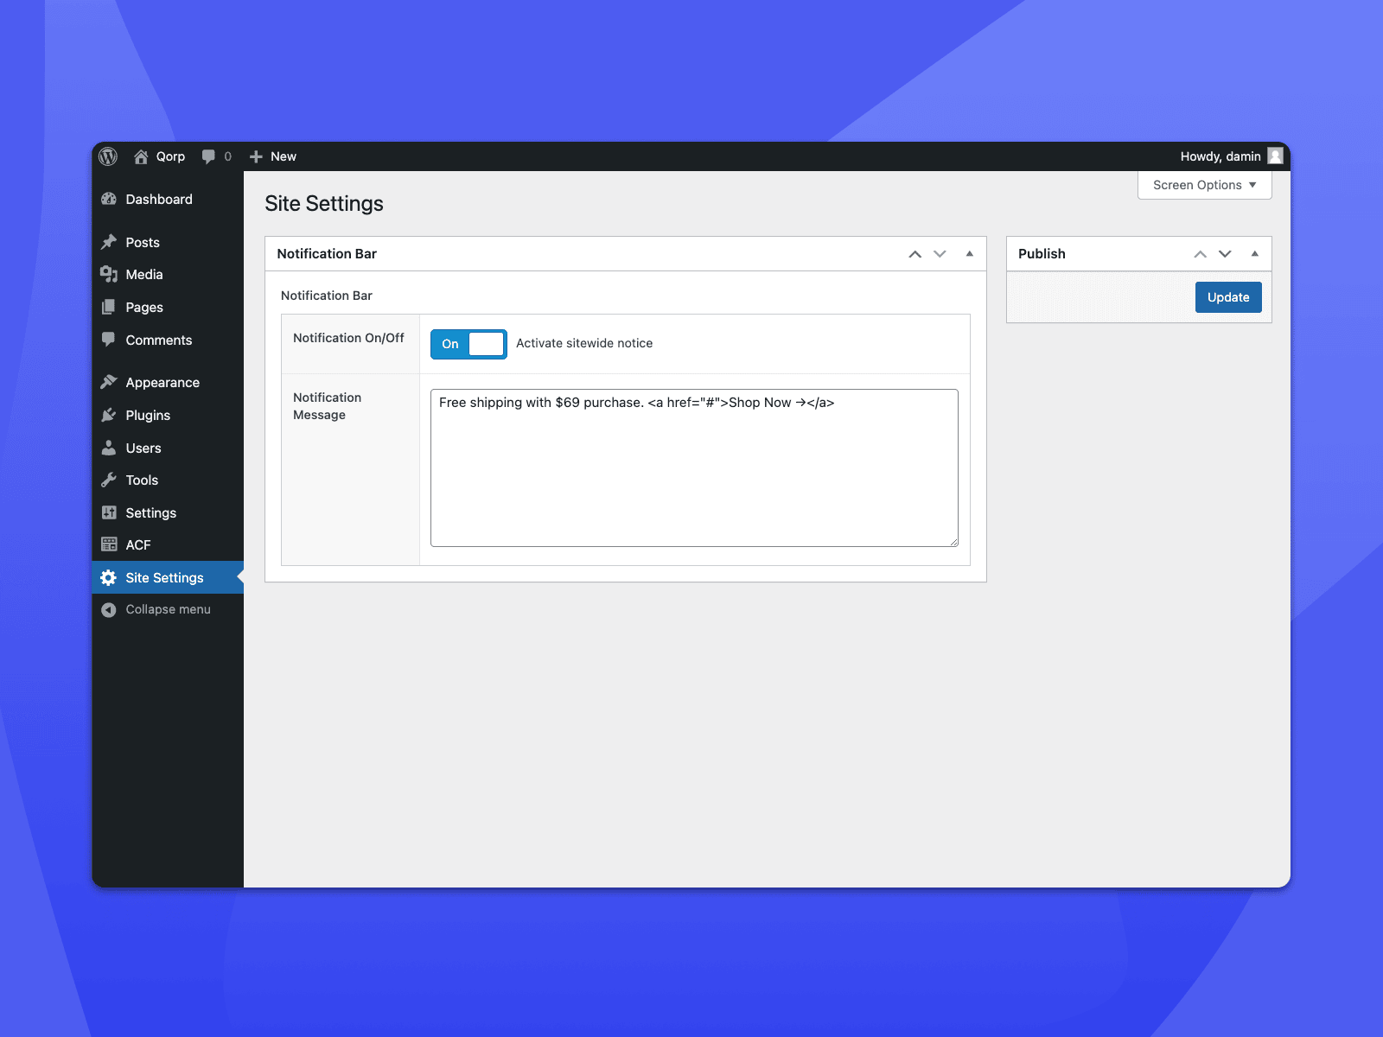
Task: Click the WordPress logo icon
Action: pos(108,156)
